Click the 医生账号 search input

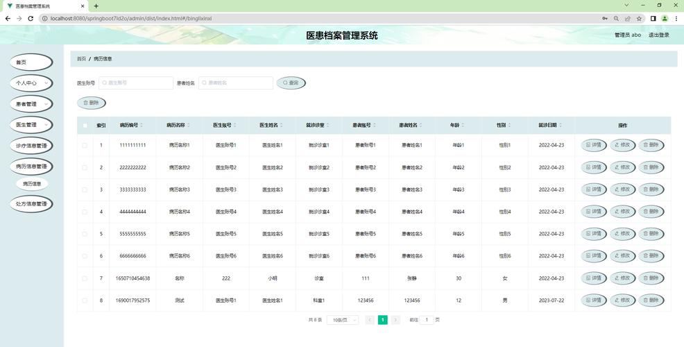[136, 83]
